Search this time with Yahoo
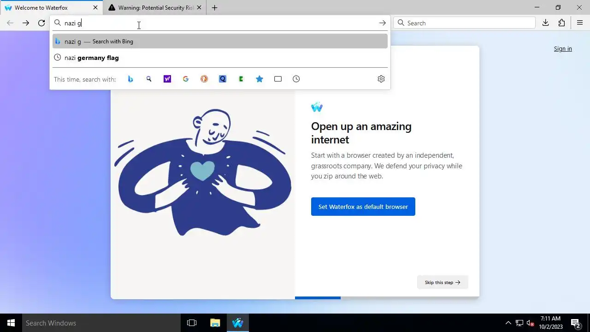This screenshot has width=590, height=332. [167, 79]
